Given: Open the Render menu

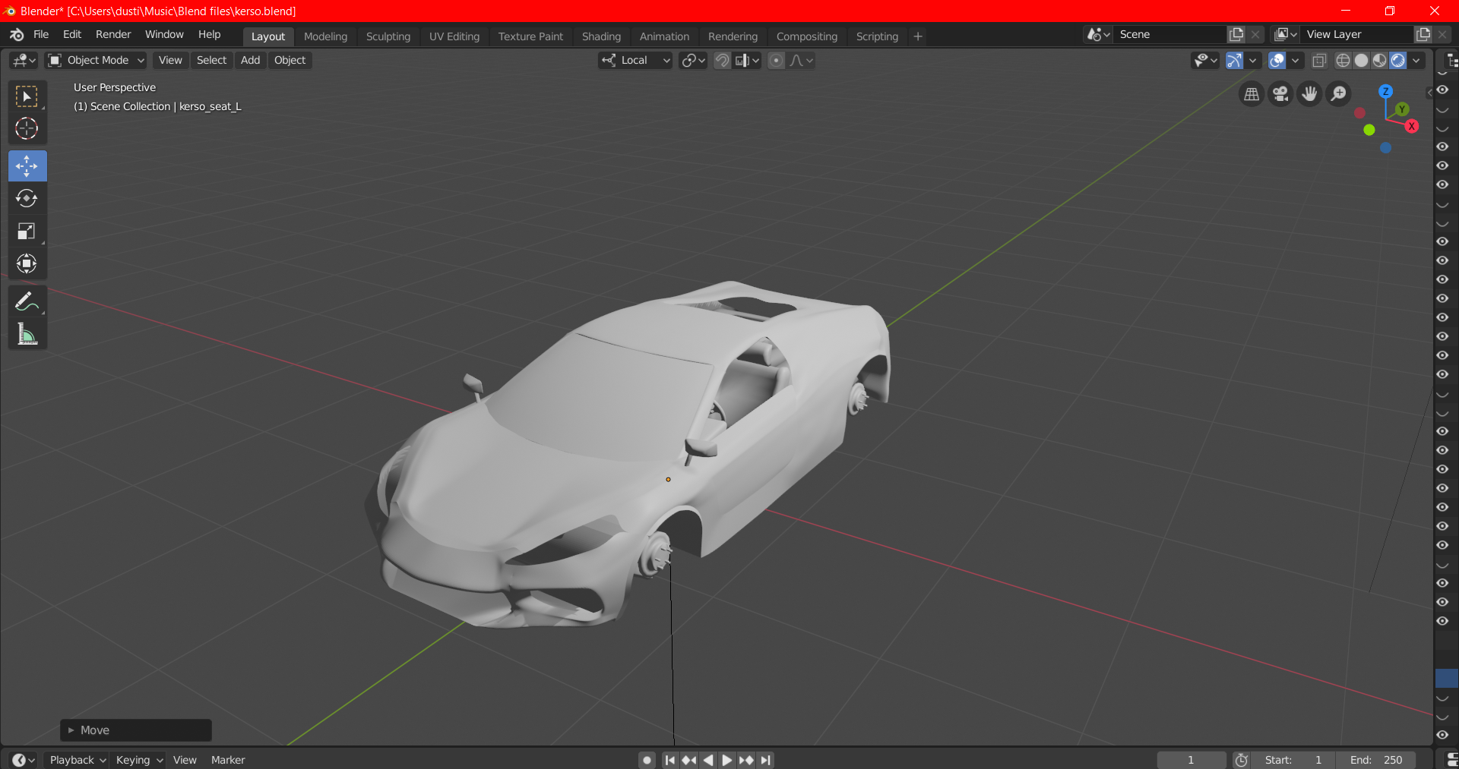Looking at the screenshot, I should coord(113,35).
